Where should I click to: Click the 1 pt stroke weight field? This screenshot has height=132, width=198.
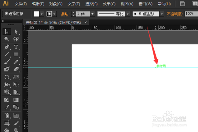[x=83, y=14]
